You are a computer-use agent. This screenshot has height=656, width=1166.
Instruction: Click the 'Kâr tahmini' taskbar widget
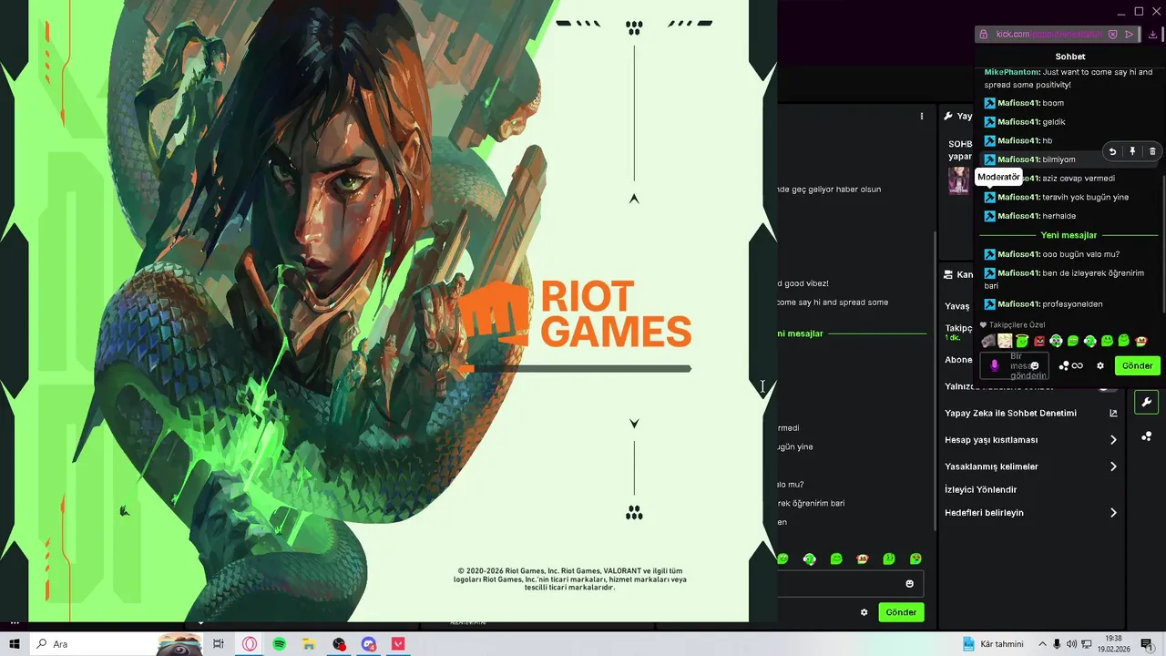pos(993,644)
